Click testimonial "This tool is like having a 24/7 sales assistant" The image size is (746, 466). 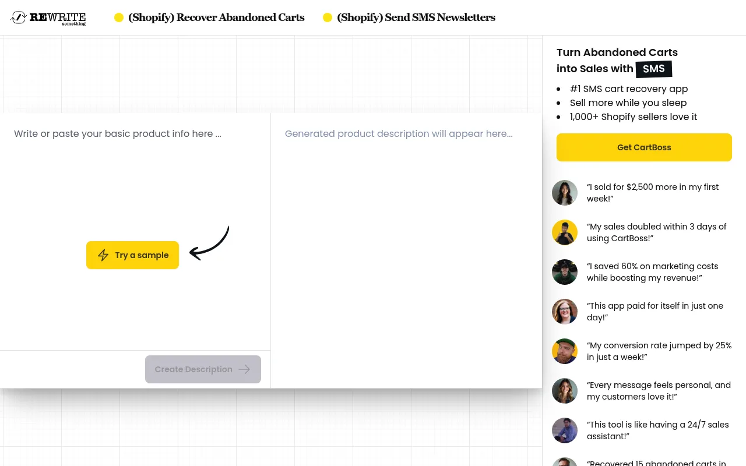658,430
